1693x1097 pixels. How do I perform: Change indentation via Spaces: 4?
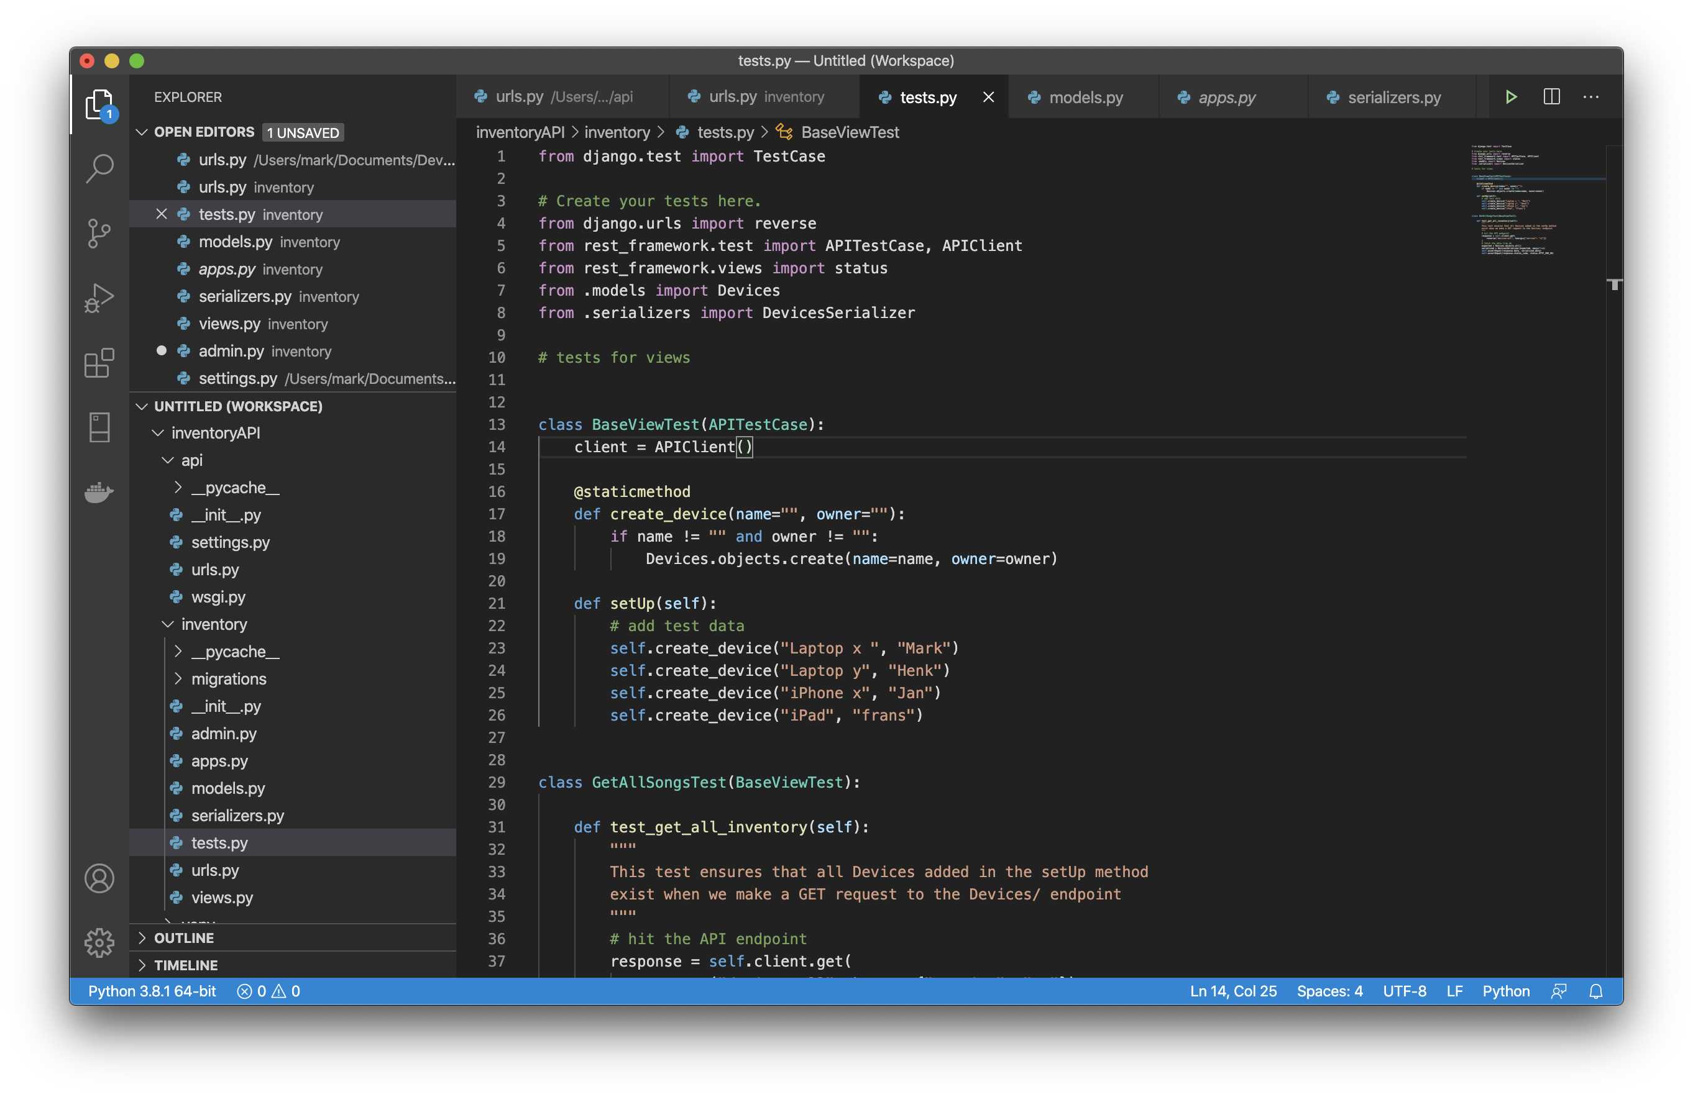coord(1329,991)
